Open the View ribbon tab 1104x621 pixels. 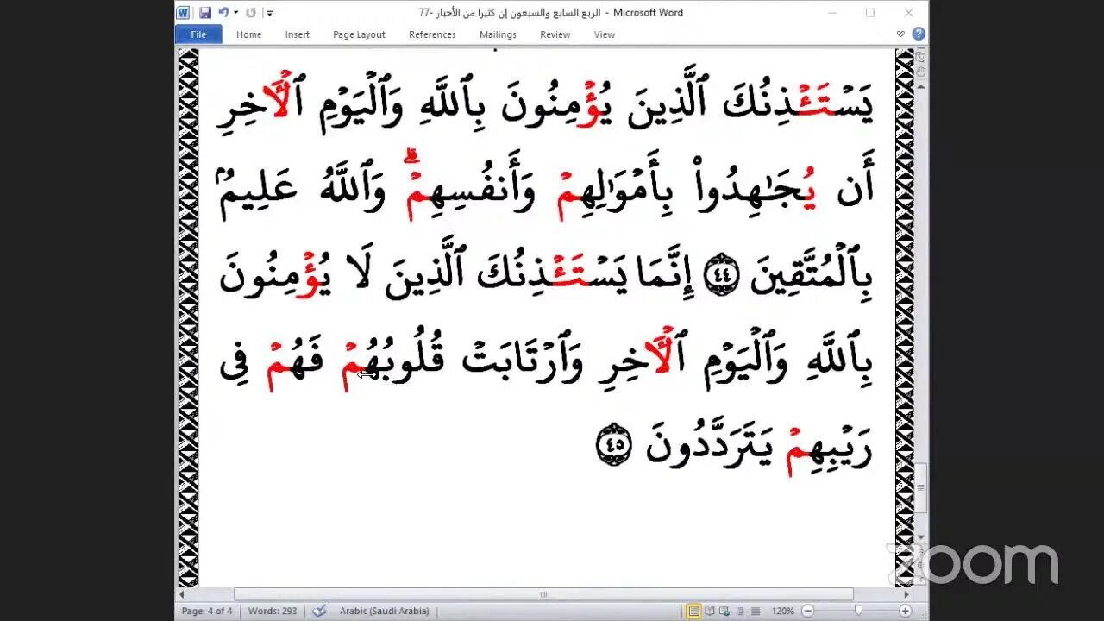604,34
